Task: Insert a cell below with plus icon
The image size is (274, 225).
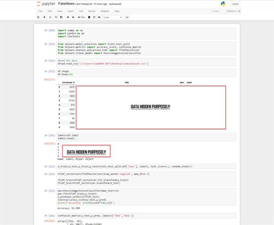Action: point(44,17)
